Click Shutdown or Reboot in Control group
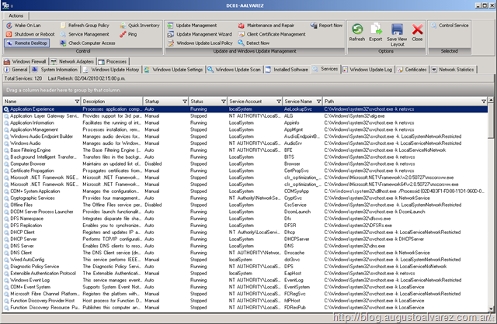Viewport: 497px width, 324px height. 33,34
